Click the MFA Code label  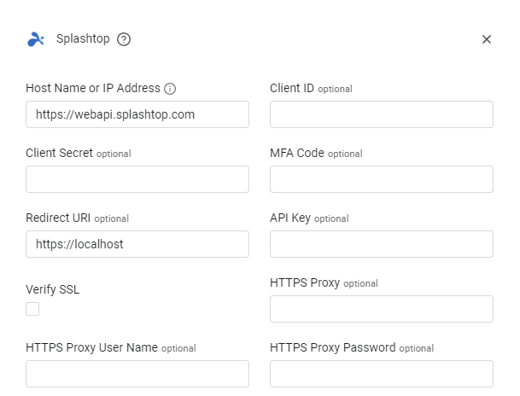pos(297,154)
